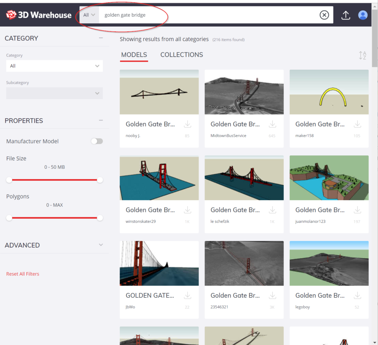Image resolution: width=378 pixels, height=345 pixels.
Task: Click the A-Z sort icon
Action: coord(362,55)
